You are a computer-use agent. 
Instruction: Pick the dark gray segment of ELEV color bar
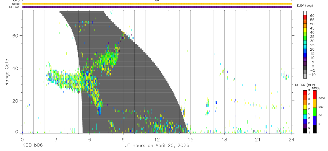305,68
